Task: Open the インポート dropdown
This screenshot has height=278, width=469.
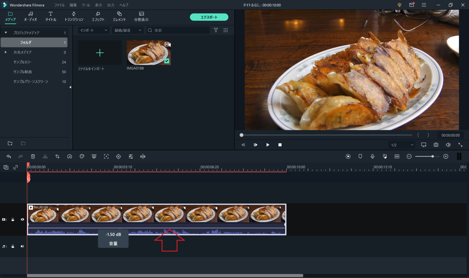Action: click(x=93, y=30)
